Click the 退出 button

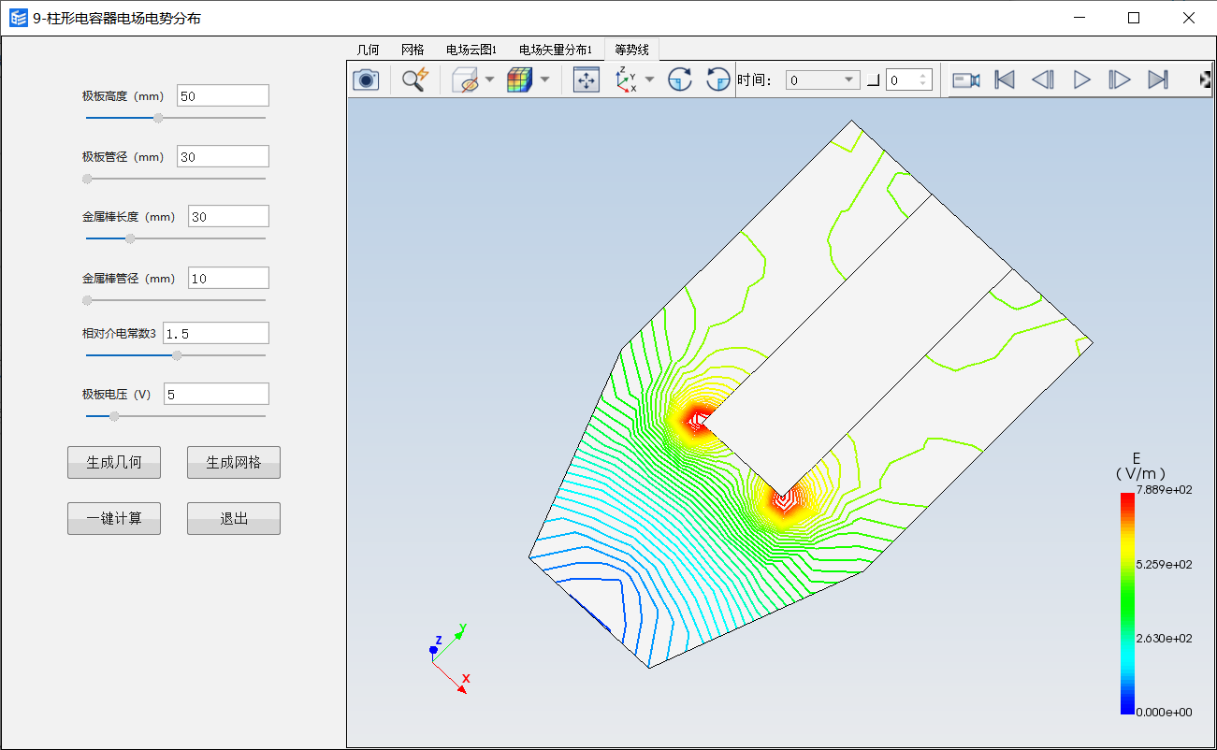[234, 518]
